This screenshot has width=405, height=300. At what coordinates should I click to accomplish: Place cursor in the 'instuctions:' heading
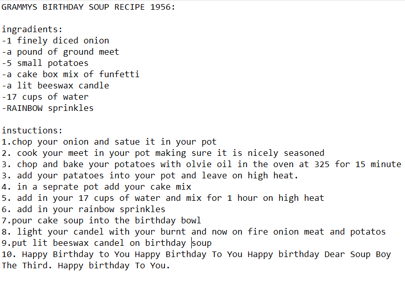(x=32, y=130)
